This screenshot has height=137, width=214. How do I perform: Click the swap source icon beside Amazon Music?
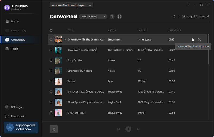coord(90,5)
